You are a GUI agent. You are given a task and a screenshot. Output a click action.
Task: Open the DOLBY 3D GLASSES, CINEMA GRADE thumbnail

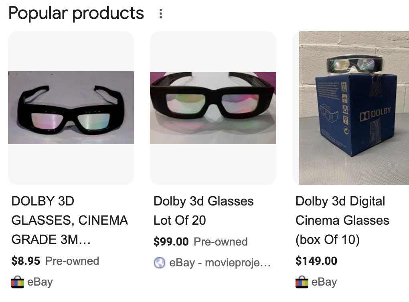(x=71, y=108)
